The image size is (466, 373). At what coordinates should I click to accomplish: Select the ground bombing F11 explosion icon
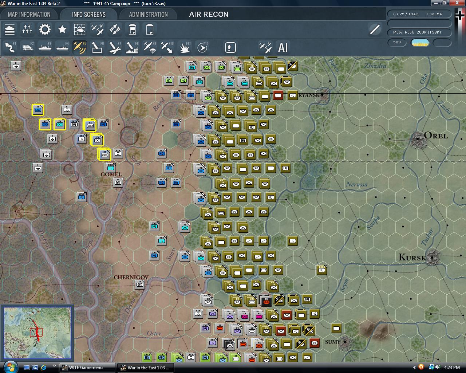(185, 47)
